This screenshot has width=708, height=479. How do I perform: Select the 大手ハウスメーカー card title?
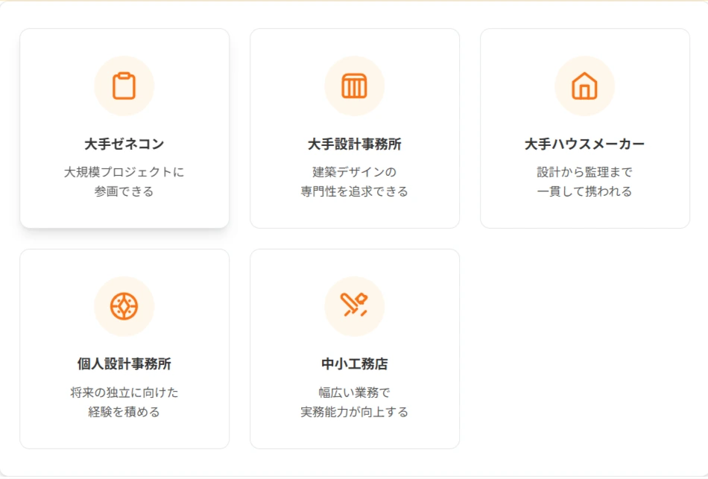click(585, 144)
